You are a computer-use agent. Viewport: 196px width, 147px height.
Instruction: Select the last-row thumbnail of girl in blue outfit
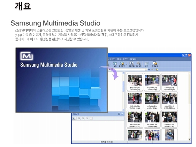tap(169, 135)
